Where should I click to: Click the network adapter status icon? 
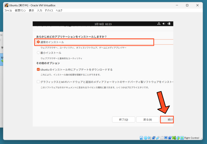pyautogui.click(x=154, y=138)
